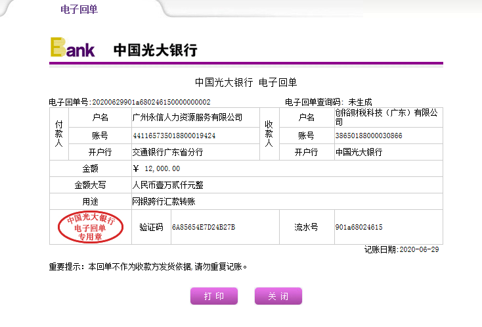Click the 打印 print button
The image size is (482, 327).
214,296
